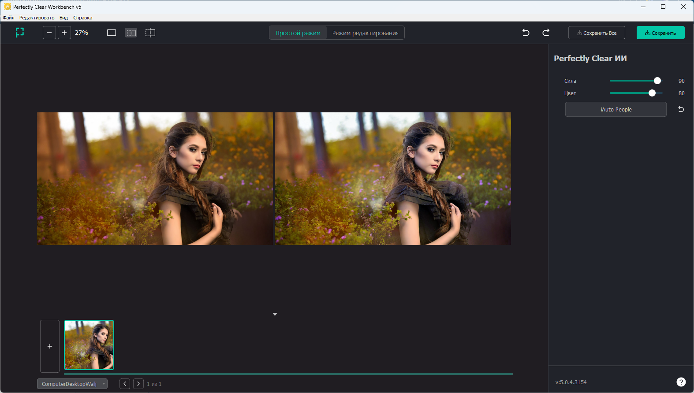Click the crop frame icon in toolbar
This screenshot has height=393, width=694.
click(x=20, y=33)
